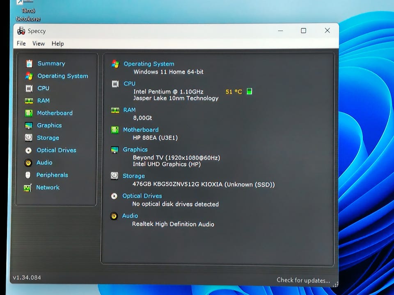The width and height of the screenshot is (394, 295).
Task: Select the Audio speaker icon in sidebar
Action: [x=28, y=163]
